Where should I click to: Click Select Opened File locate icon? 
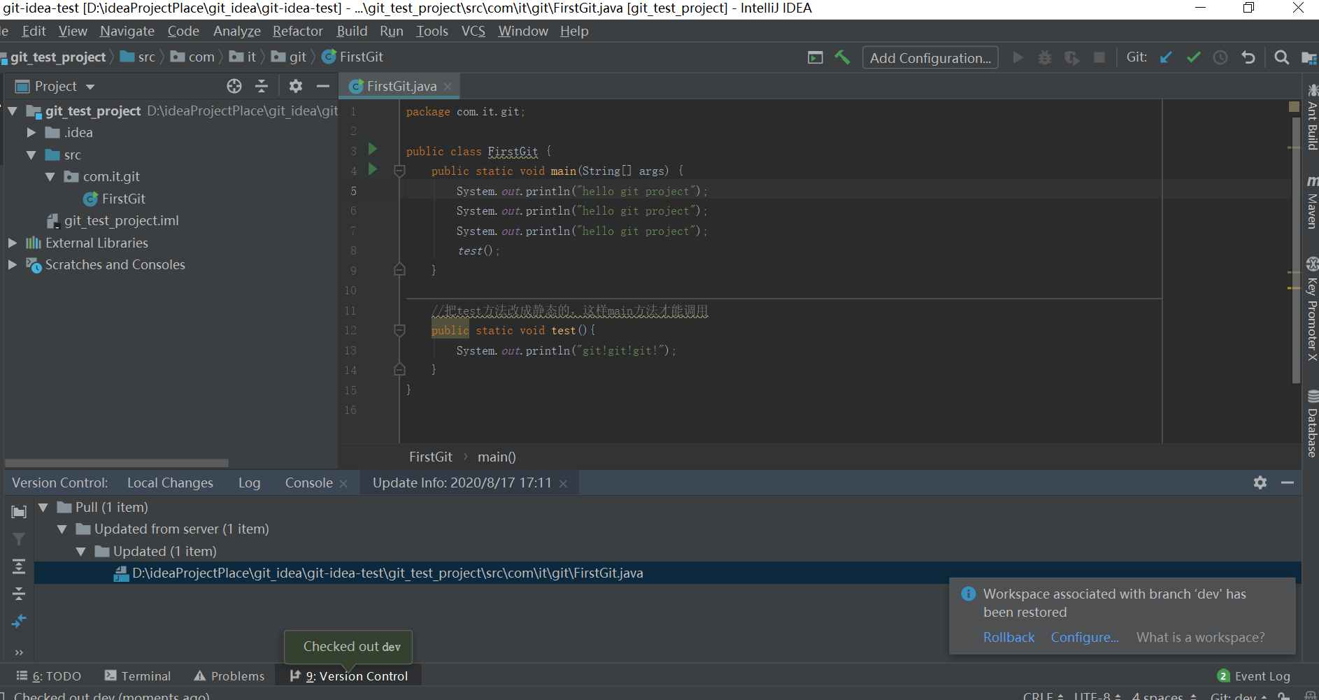point(234,86)
